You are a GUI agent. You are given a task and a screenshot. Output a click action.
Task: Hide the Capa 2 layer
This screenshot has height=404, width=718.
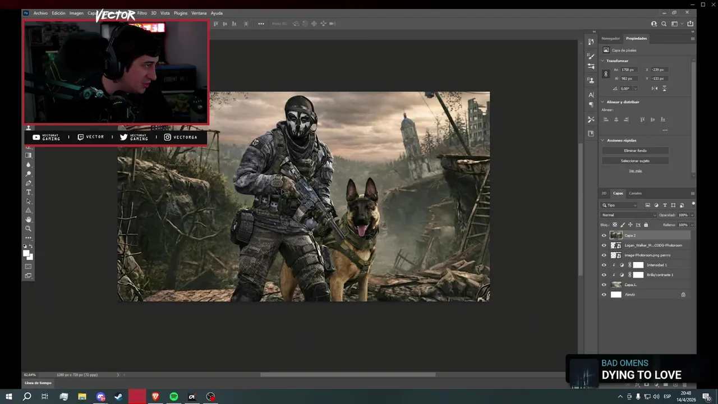click(x=604, y=236)
